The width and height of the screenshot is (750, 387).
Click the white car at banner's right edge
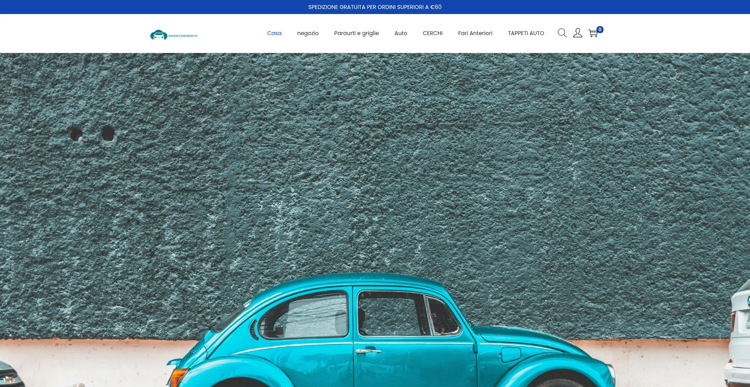point(739,339)
